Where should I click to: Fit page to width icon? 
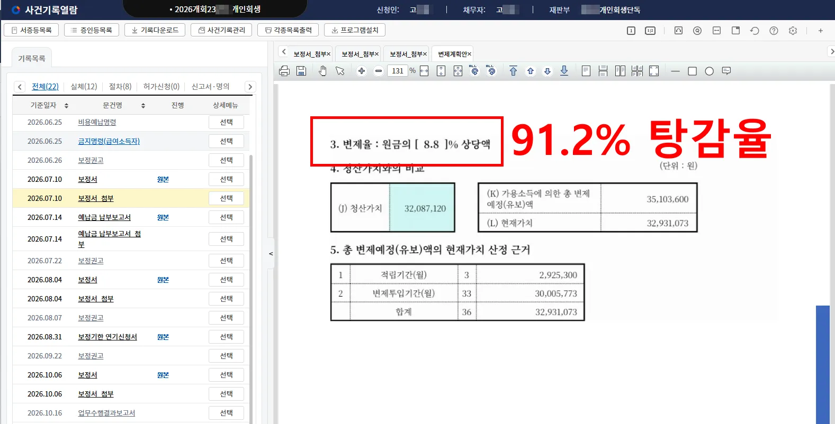point(424,71)
